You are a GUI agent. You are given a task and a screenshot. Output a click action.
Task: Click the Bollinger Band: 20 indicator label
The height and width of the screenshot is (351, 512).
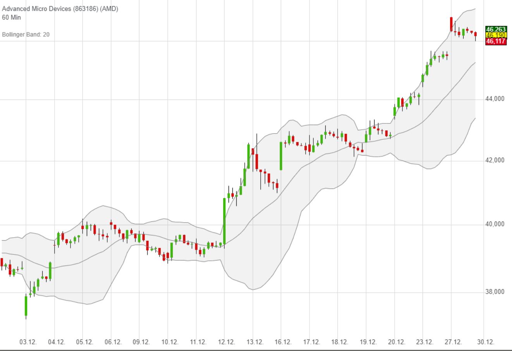tap(26, 34)
